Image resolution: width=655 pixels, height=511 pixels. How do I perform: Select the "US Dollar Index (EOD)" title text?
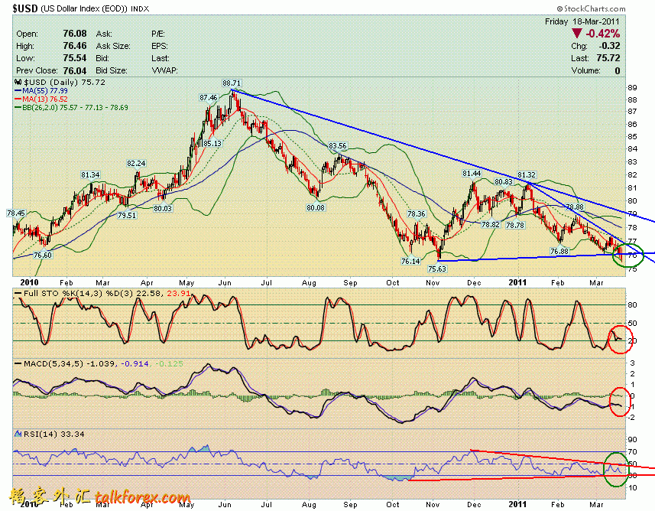click(x=84, y=8)
